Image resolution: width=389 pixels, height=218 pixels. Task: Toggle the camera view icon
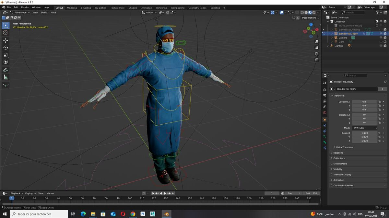point(317,54)
